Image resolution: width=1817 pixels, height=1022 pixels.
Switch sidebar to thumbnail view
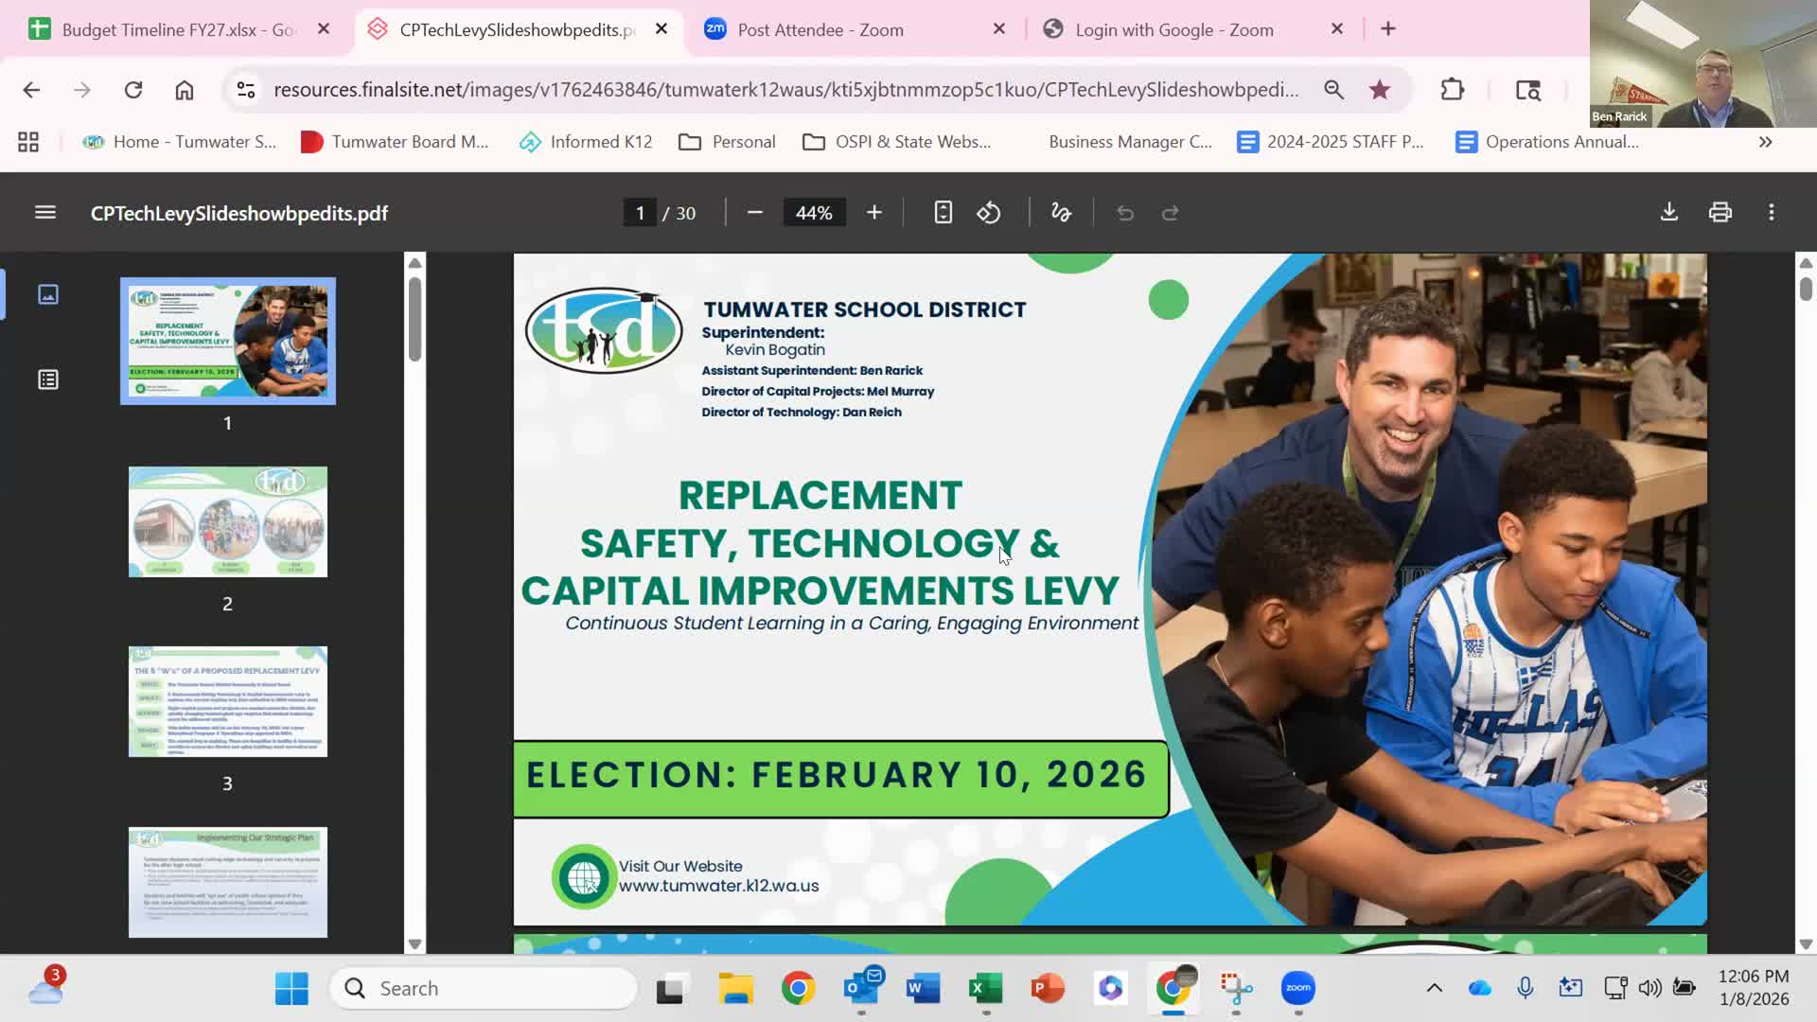click(x=48, y=294)
